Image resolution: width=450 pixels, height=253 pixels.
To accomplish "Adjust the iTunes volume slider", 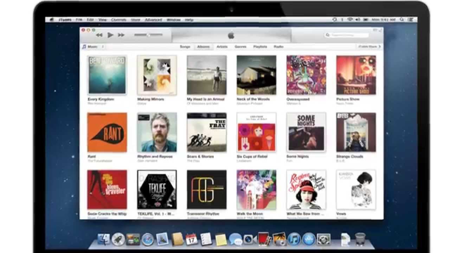I will pyautogui.click(x=148, y=35).
